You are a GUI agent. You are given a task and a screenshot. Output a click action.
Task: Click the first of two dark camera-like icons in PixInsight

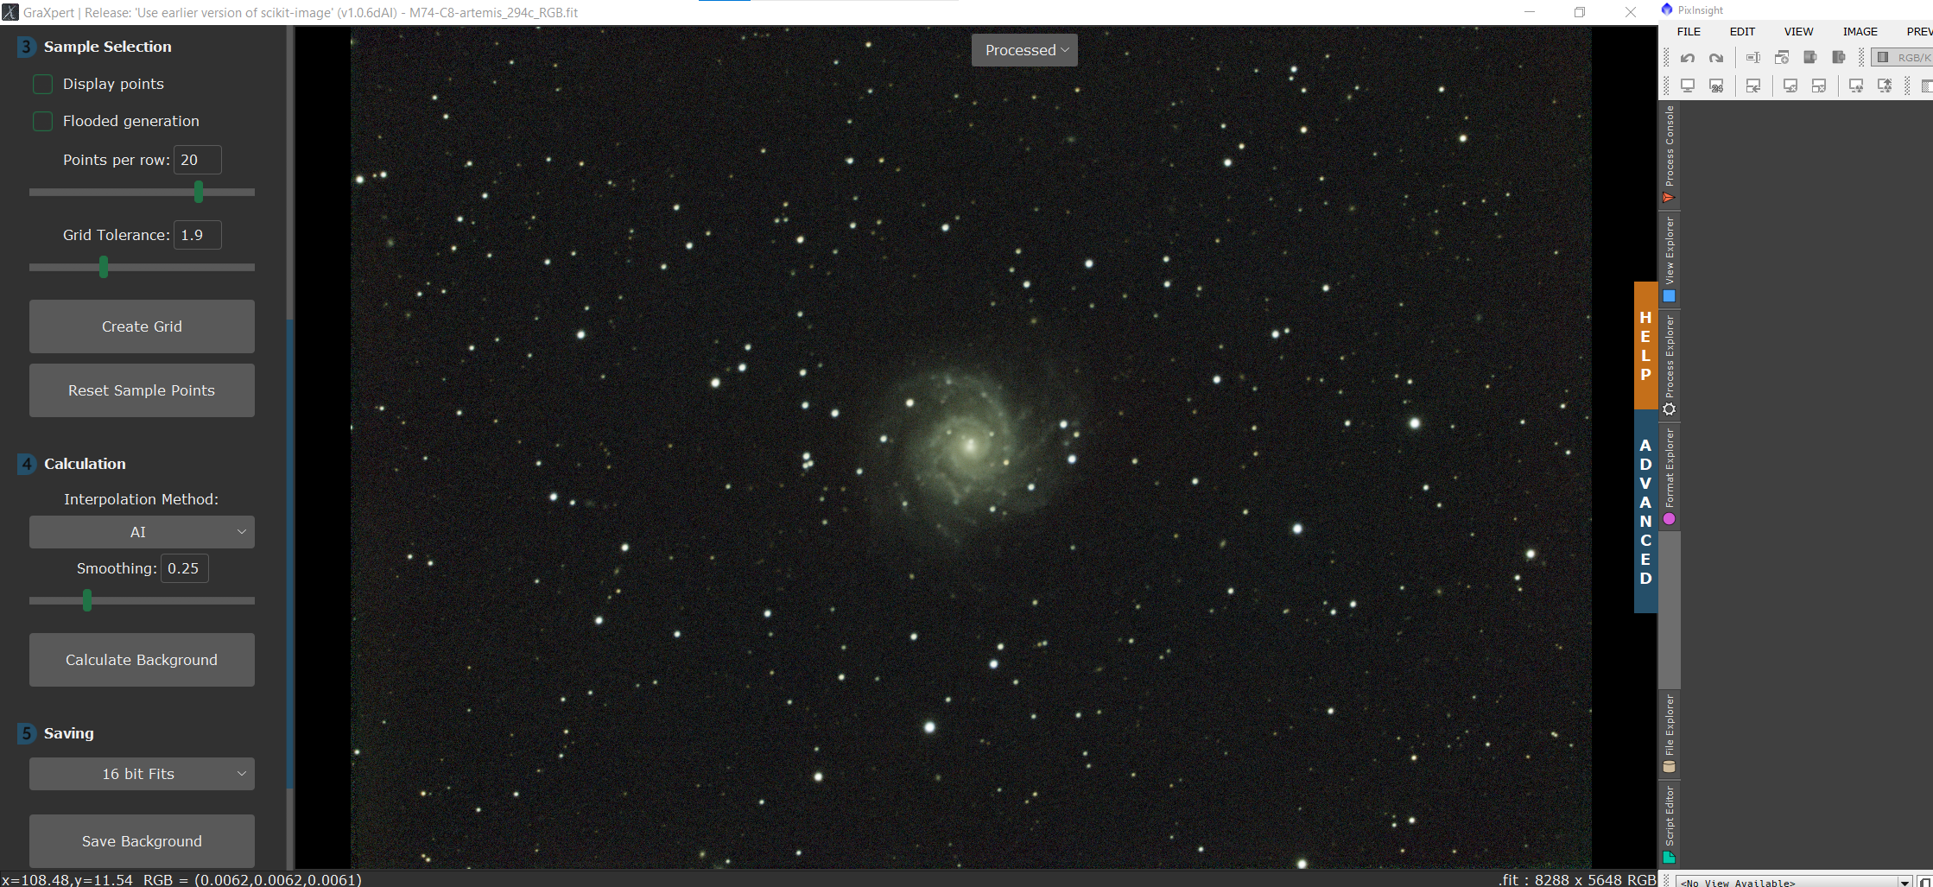point(1810,58)
